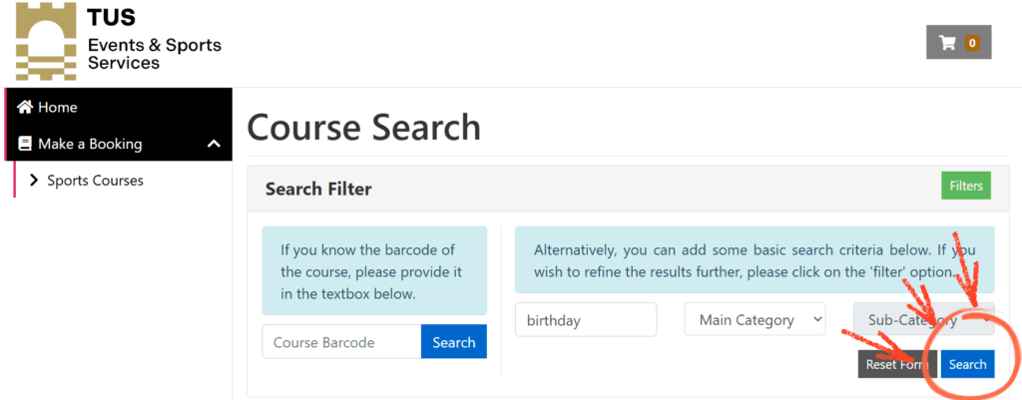Image resolution: width=1022 pixels, height=400 pixels.
Task: Click the keyword field containing "birthday"
Action: point(586,320)
